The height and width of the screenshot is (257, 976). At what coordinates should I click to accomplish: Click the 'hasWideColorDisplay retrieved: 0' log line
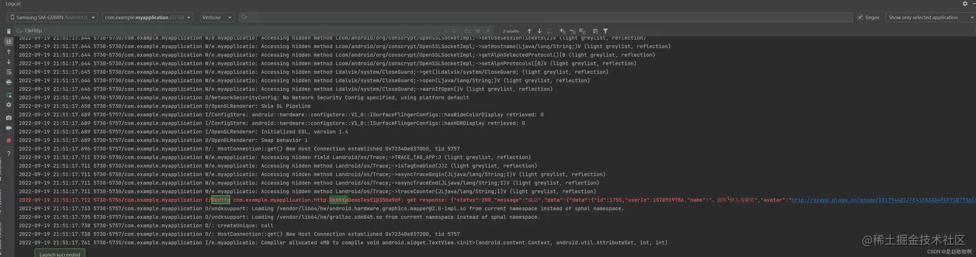281,114
